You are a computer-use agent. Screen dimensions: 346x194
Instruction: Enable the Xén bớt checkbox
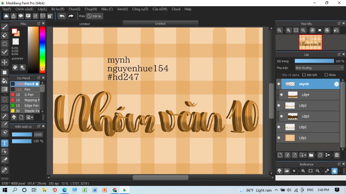click(304, 75)
